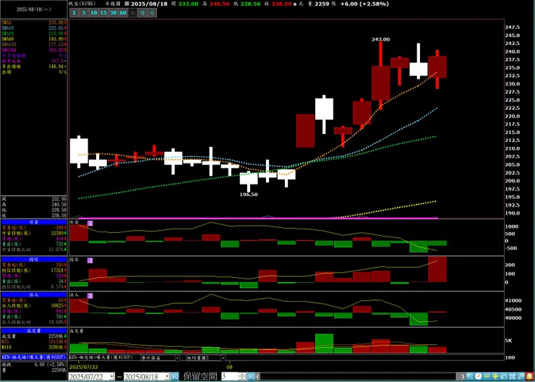Click the yellow minus zoom-out icon
The image size is (535, 382).
click(x=487, y=376)
